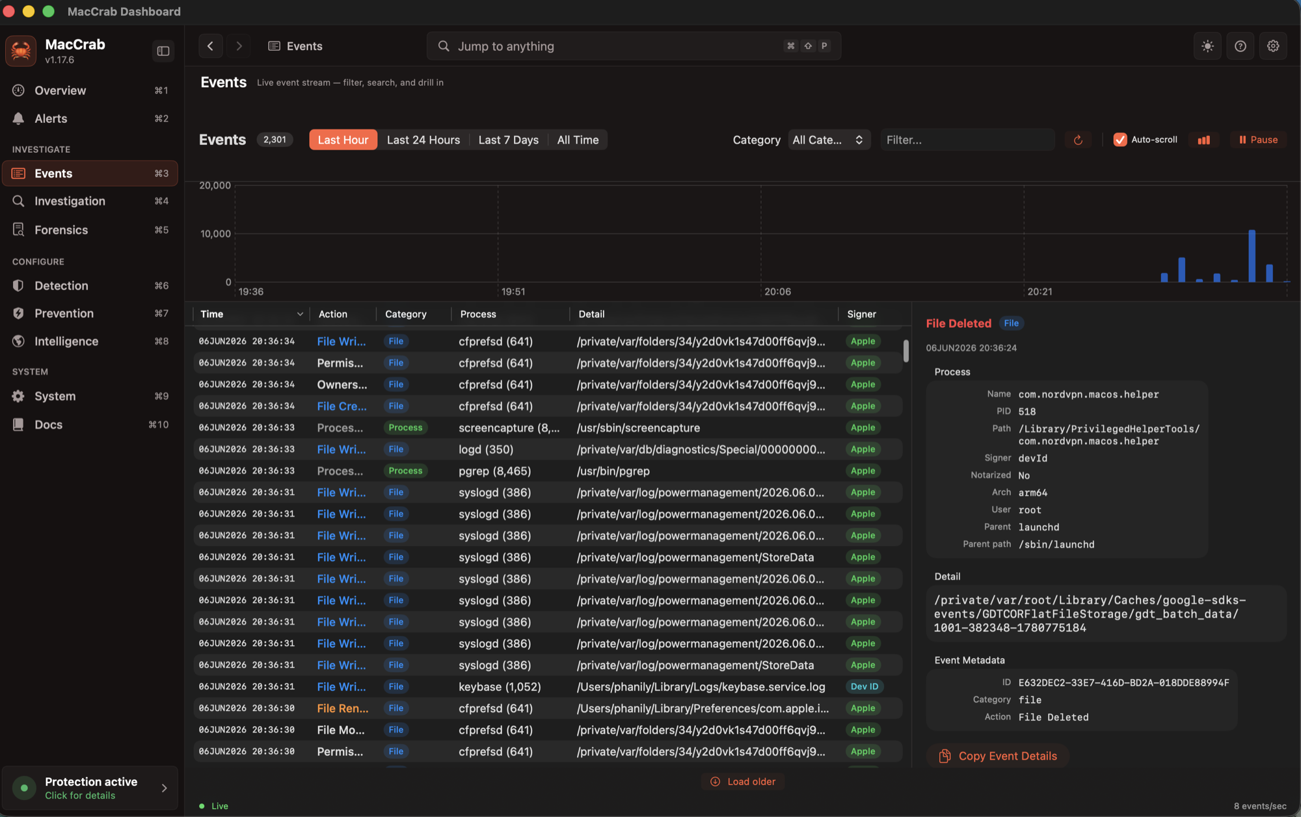Click Load older button
Viewport: 1301px width, 817px height.
click(743, 782)
